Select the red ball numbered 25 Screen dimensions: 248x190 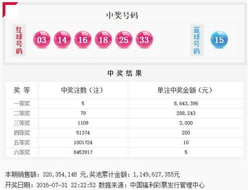[124, 39]
